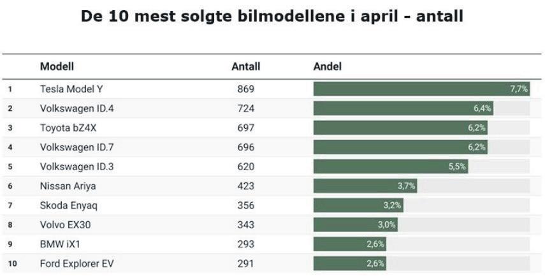Select the Tesla Model Y row label
The width and height of the screenshot is (545, 276).
(x=71, y=89)
